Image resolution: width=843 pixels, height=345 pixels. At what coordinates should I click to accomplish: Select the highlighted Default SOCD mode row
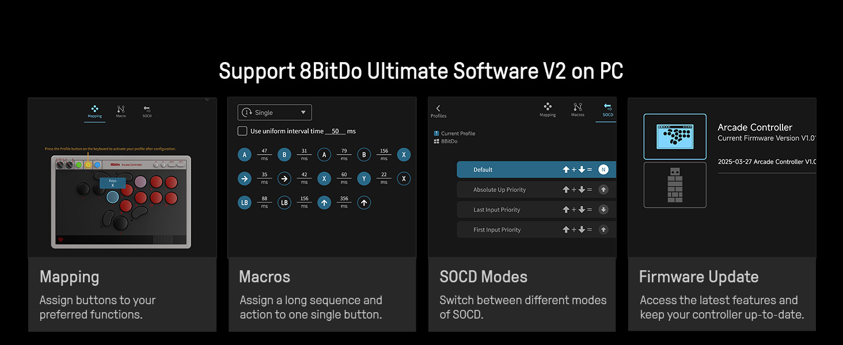coord(536,170)
